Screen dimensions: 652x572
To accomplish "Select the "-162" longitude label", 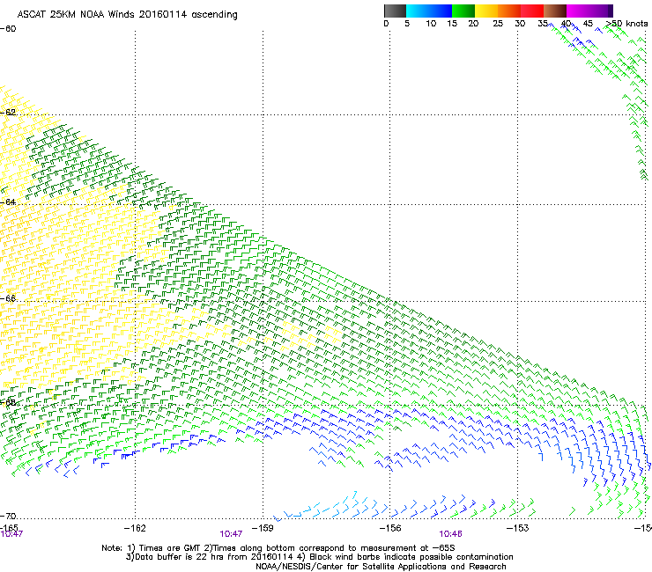I will 135,528.
